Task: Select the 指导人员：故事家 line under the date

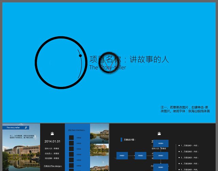Action: pos(52,148)
